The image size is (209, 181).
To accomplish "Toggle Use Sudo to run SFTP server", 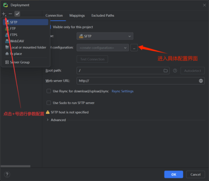I will click(48, 103).
